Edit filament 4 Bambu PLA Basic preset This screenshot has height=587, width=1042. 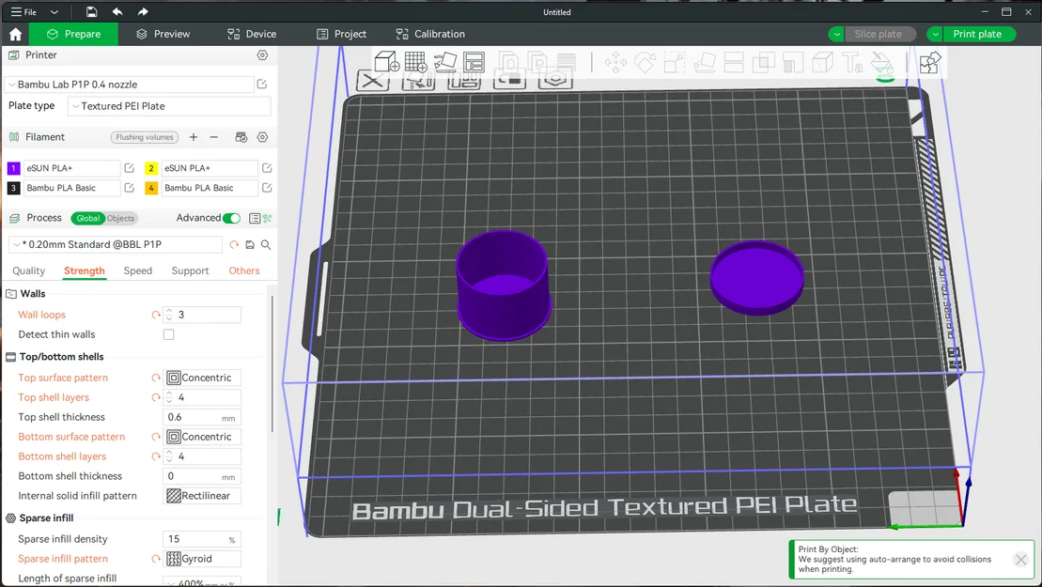click(267, 188)
